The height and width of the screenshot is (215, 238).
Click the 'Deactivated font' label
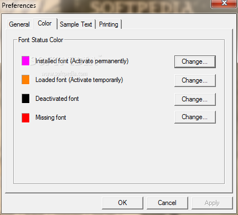click(57, 99)
